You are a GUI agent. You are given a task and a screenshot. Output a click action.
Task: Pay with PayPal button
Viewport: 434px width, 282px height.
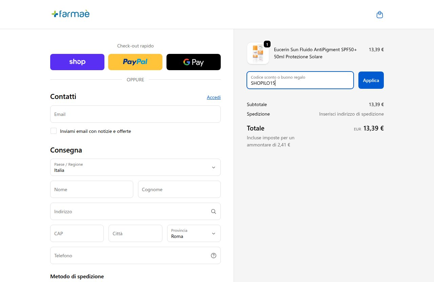[x=135, y=62]
